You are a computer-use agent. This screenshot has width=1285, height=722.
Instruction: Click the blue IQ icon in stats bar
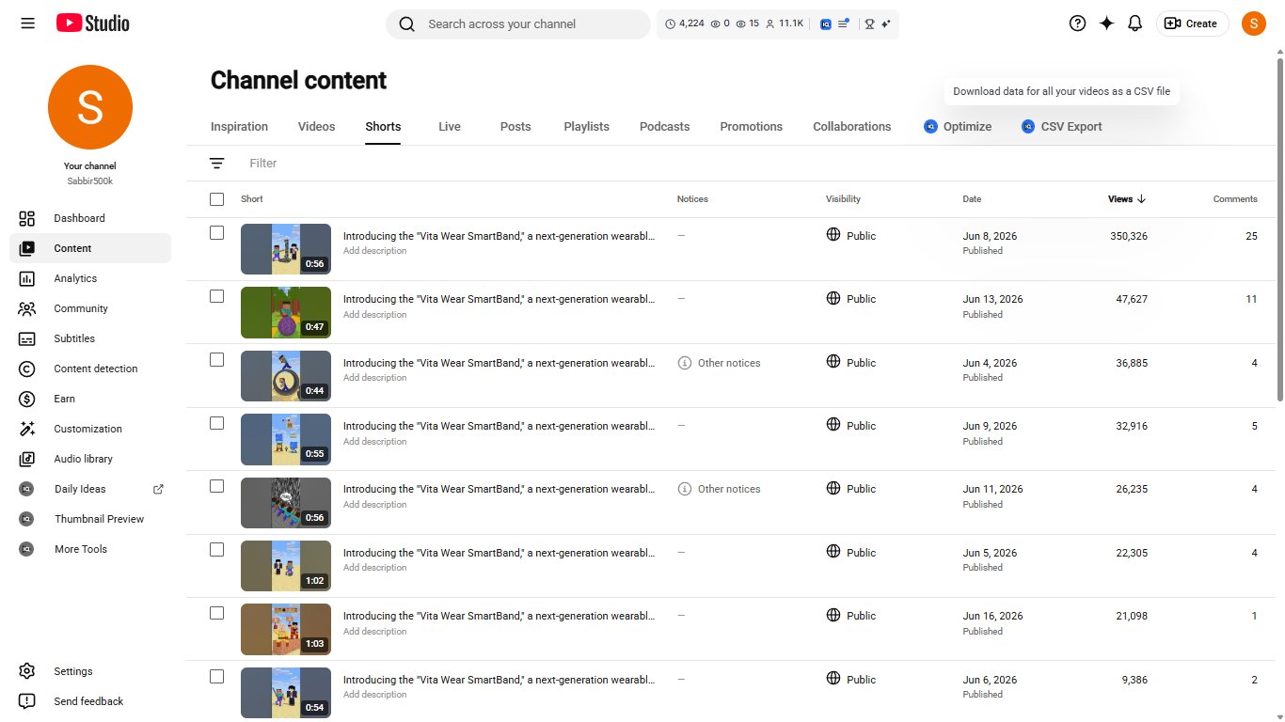tap(825, 24)
